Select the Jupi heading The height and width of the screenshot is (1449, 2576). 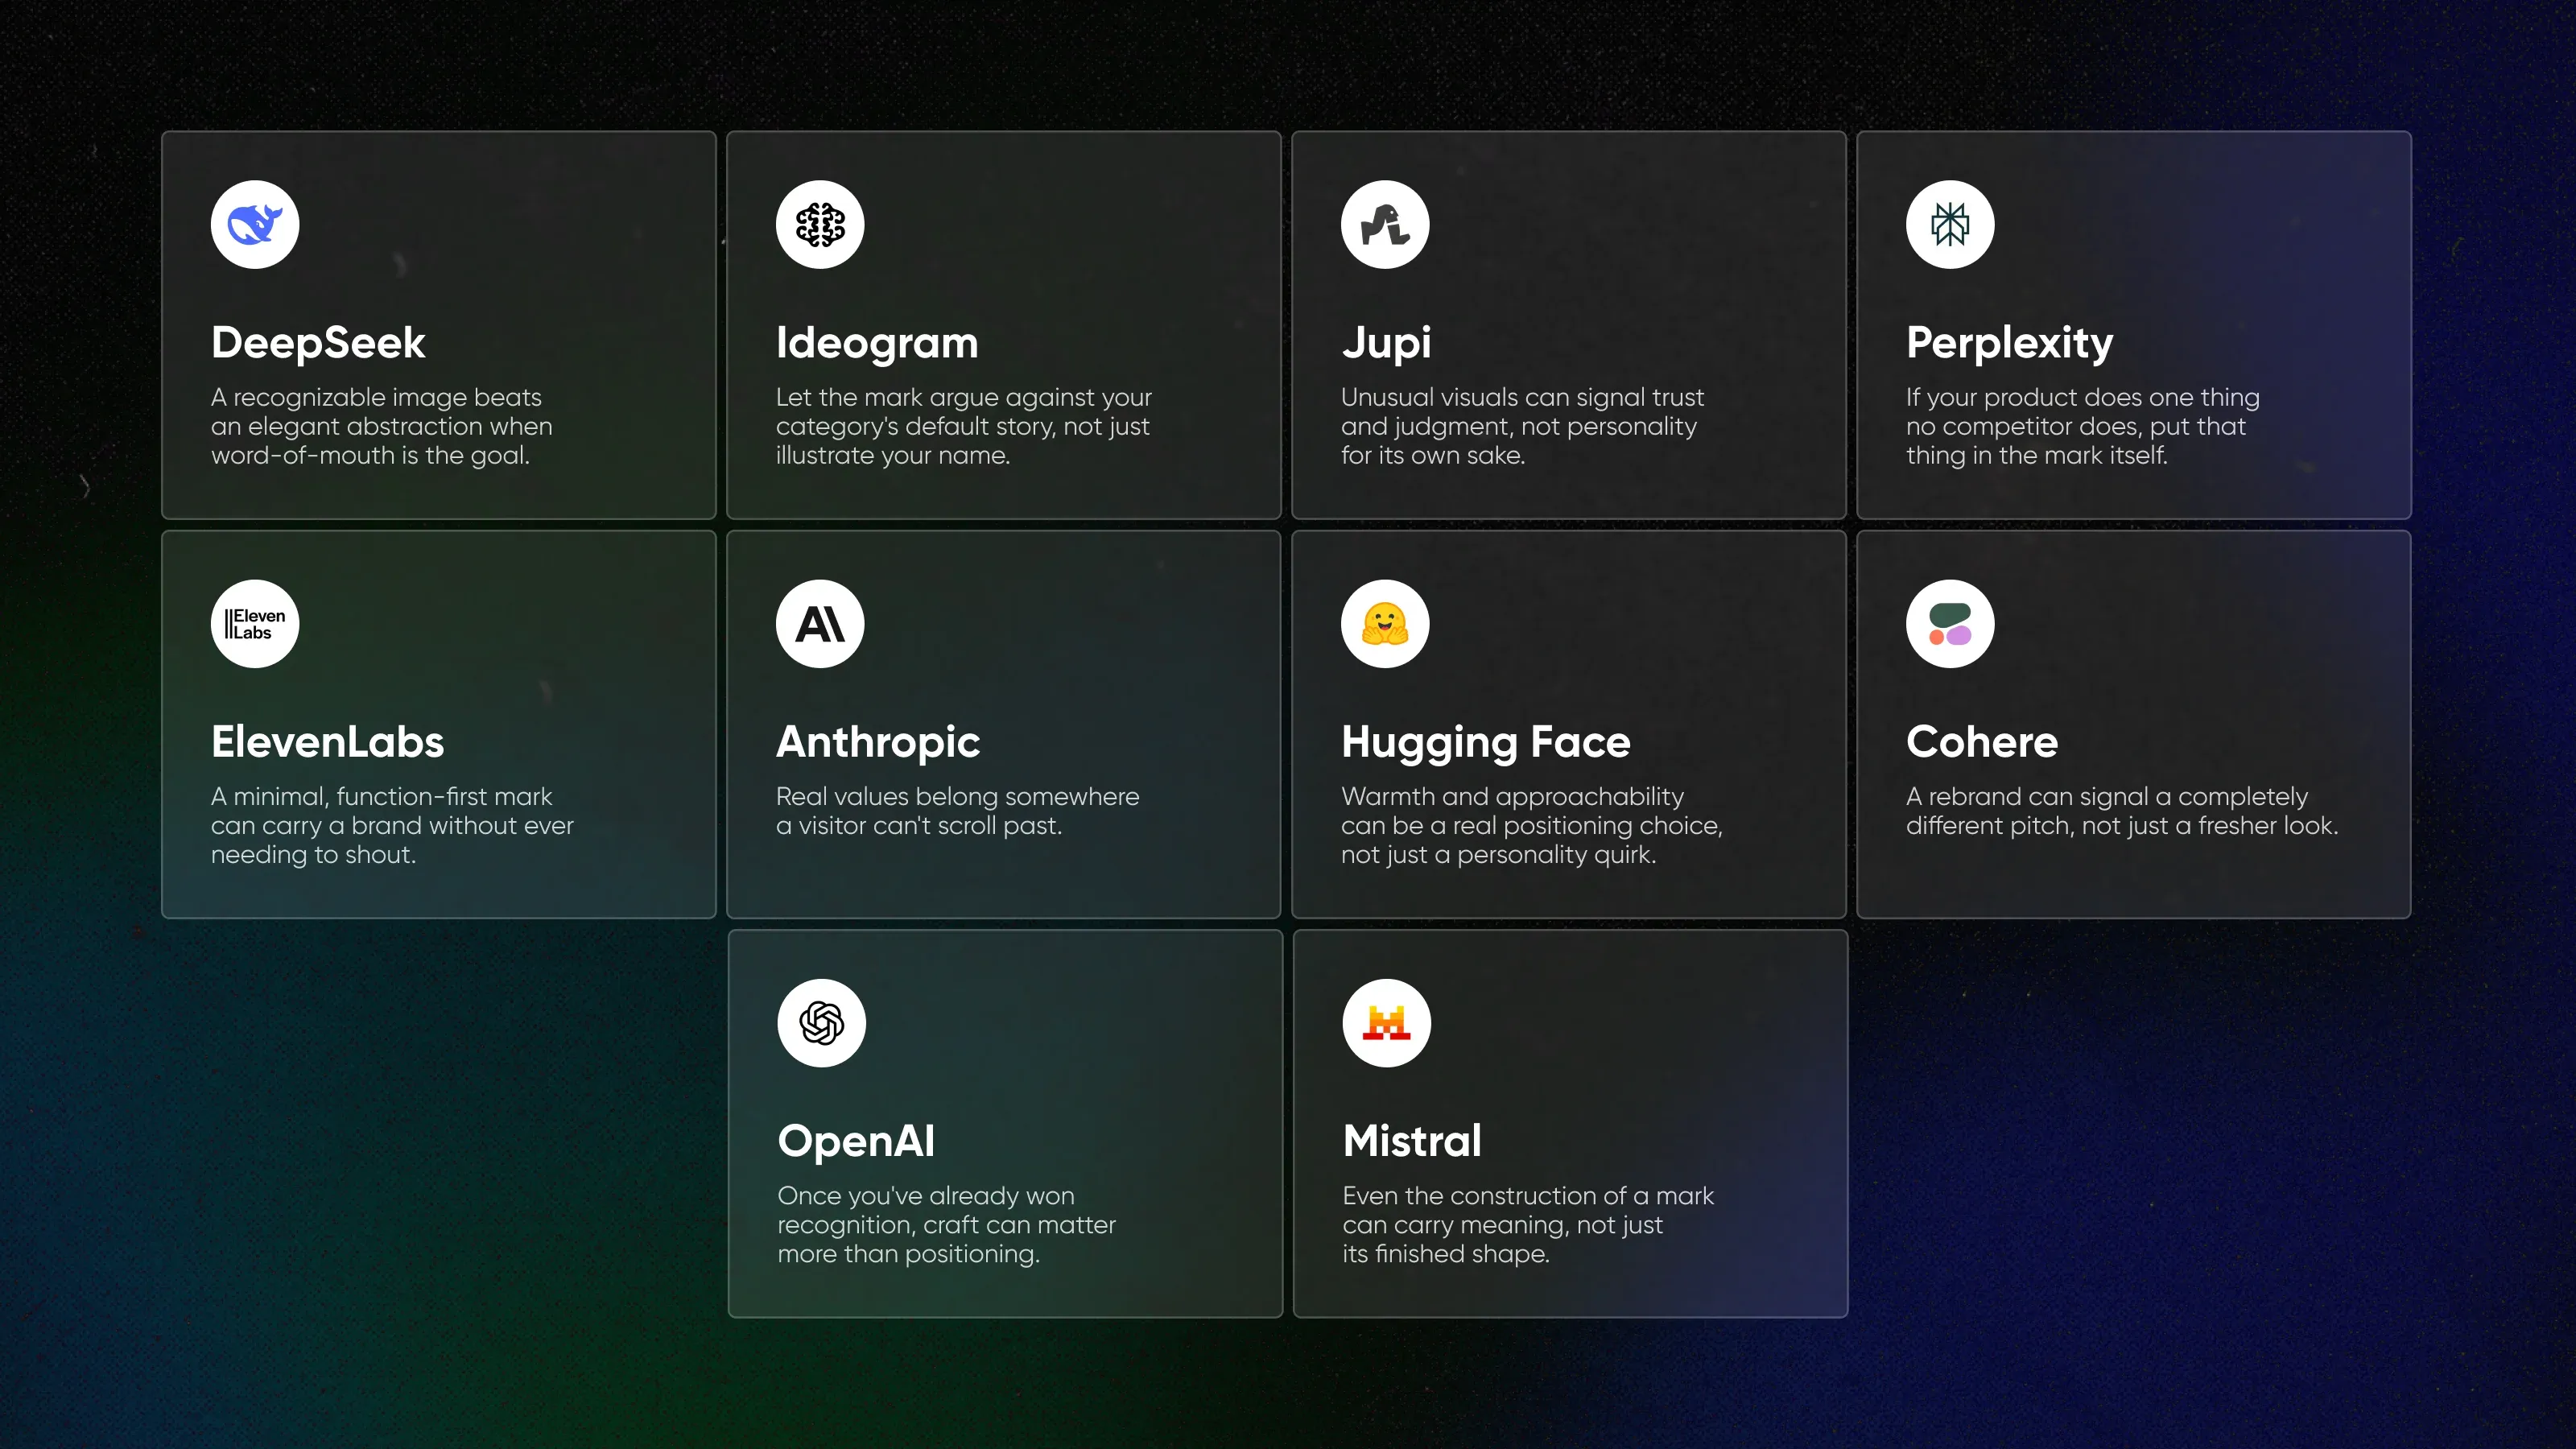[1386, 343]
